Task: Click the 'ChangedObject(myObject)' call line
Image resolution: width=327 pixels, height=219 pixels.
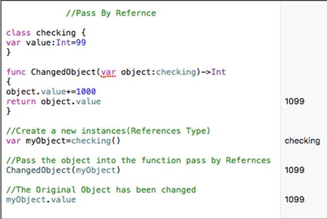Action: (x=63, y=170)
